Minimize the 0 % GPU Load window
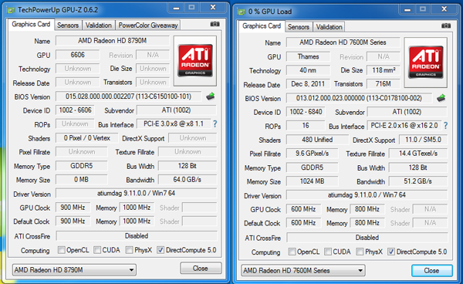 (407, 9)
